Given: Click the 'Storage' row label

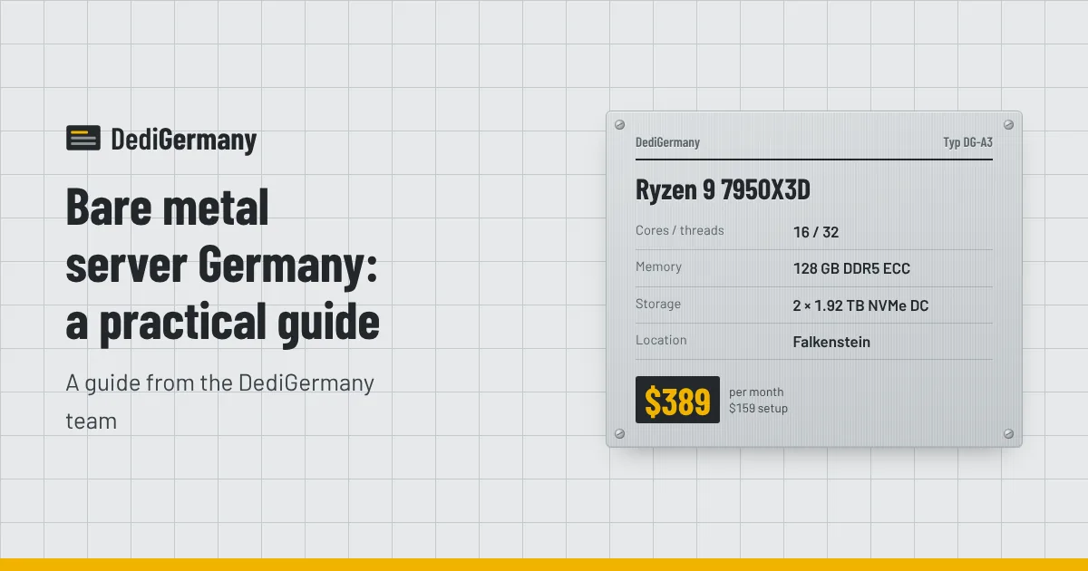Looking at the screenshot, I should click(658, 304).
